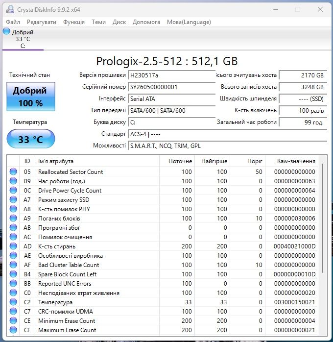Viewport: 333px width, 342px height.
Task: Open the Файл menu
Action: pos(13,22)
